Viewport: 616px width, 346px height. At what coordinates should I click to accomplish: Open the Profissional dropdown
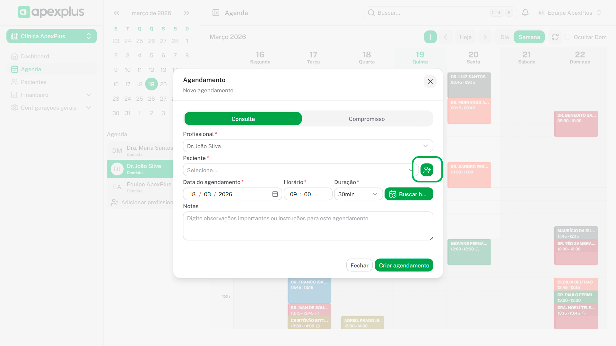308,146
